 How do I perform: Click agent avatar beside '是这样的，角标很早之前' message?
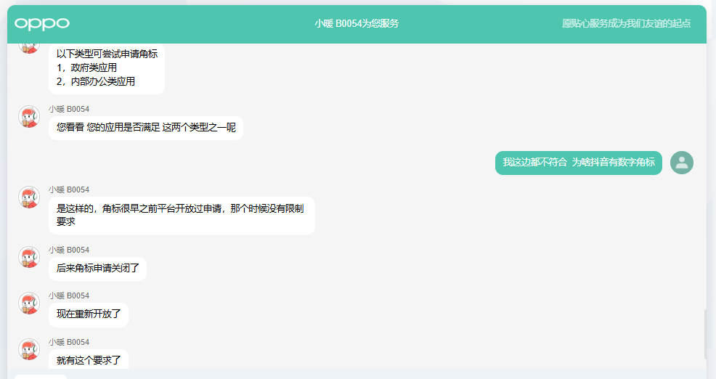[29, 197]
